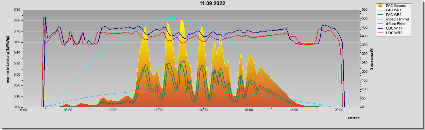Click the chart title 11.09.2022
The width and height of the screenshot is (425, 130).
(x=212, y=4)
